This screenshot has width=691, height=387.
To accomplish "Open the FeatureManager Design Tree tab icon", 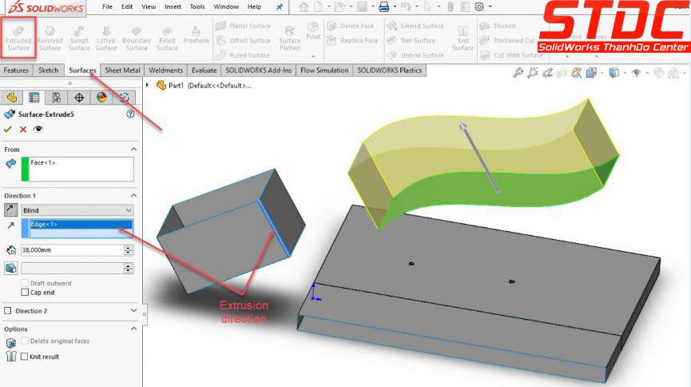I will point(12,98).
